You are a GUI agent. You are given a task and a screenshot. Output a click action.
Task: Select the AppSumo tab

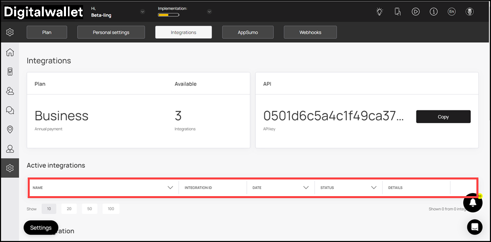(x=248, y=32)
